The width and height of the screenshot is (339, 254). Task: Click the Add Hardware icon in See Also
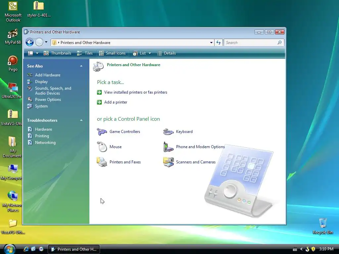tap(29, 75)
